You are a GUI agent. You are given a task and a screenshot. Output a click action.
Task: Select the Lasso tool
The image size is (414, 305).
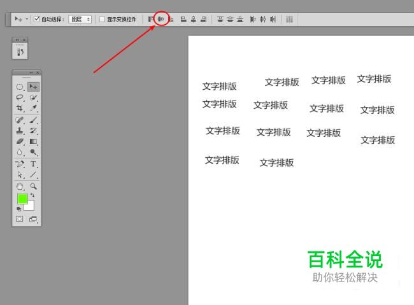tap(20, 97)
